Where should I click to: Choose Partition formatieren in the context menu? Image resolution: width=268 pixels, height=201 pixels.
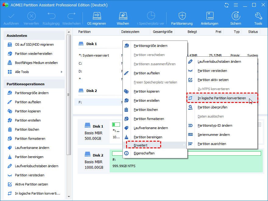click(155, 119)
